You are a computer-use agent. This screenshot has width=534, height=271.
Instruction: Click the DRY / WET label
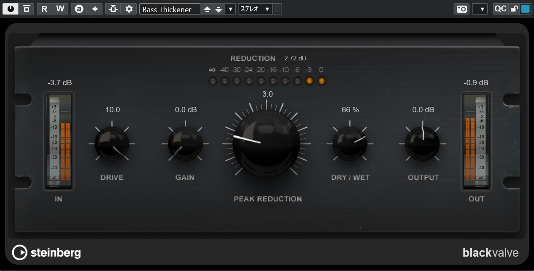[x=351, y=178]
